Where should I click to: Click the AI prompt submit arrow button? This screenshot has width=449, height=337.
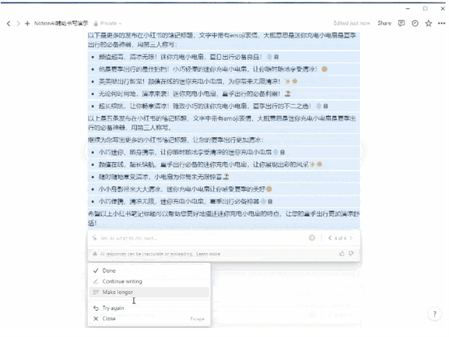(x=312, y=238)
